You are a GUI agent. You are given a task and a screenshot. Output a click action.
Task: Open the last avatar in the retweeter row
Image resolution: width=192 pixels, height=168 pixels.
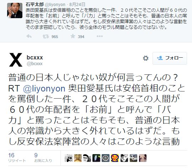pyautogui.click(x=143, y=158)
